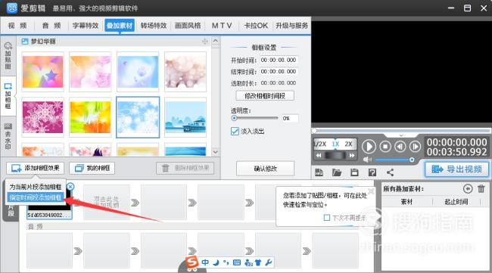Viewport: 492px width, 273px height.
Task: Click the 结束时间 input field
Action: point(279,72)
